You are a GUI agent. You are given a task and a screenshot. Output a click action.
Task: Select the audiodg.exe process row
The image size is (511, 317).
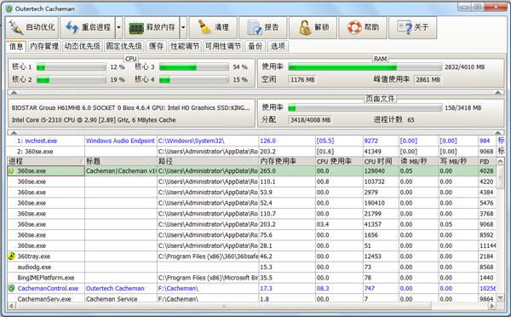pos(251,267)
